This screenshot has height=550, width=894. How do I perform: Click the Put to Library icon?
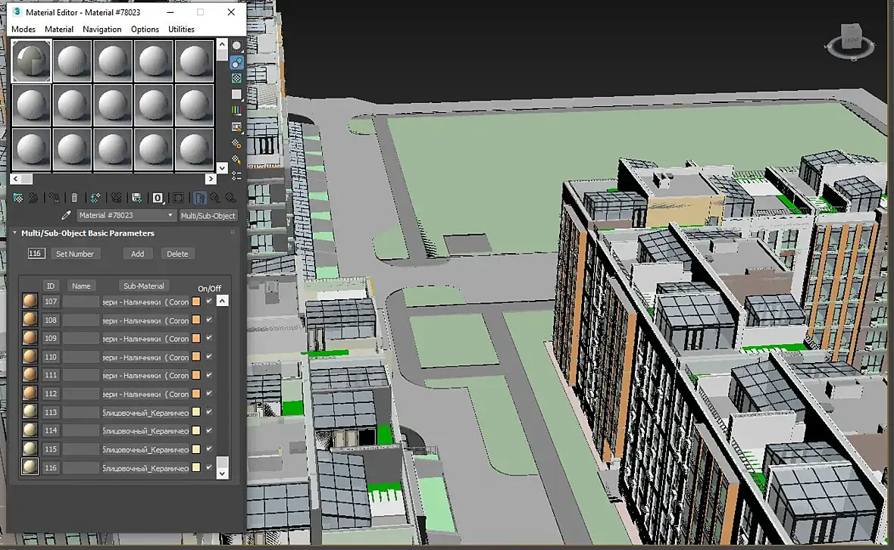[x=136, y=198]
